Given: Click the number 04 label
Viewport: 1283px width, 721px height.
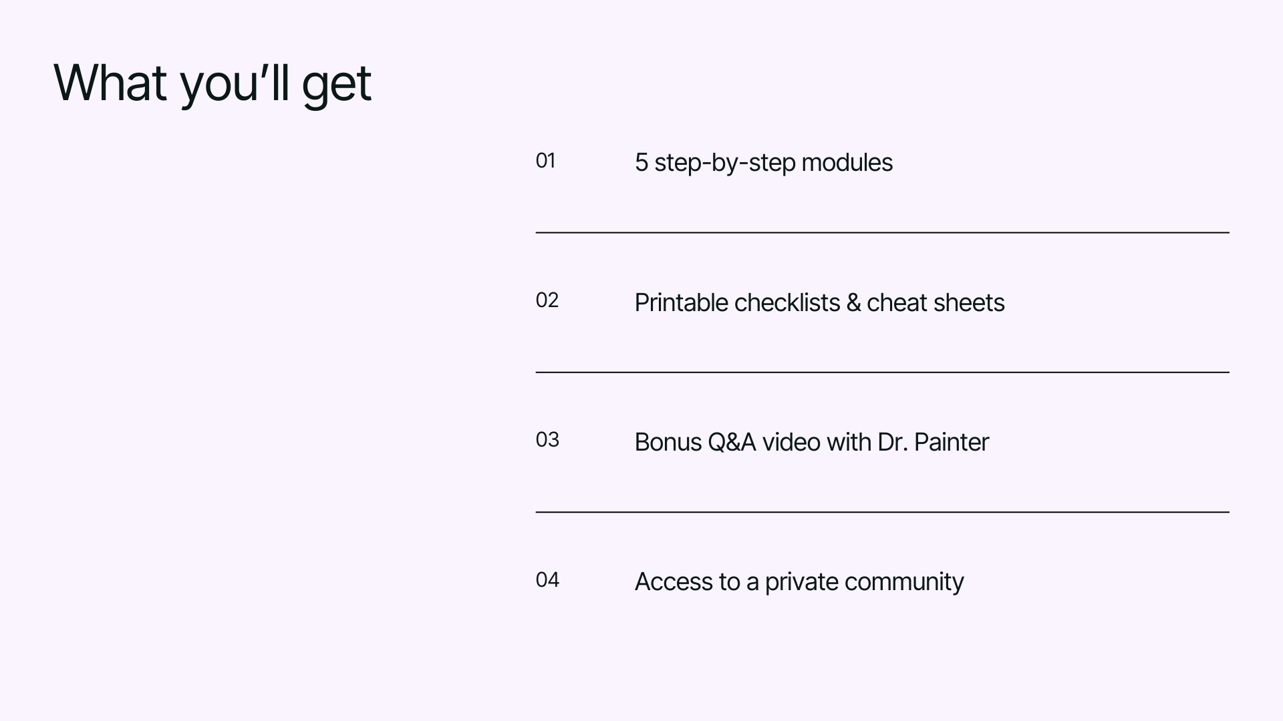Looking at the screenshot, I should click(547, 579).
